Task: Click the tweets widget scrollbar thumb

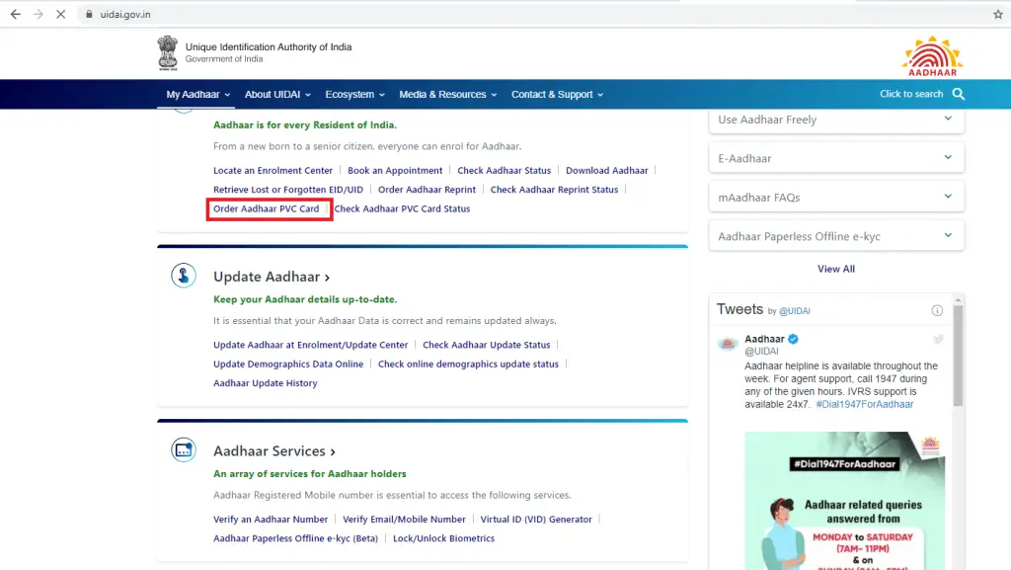Action: tap(958, 355)
